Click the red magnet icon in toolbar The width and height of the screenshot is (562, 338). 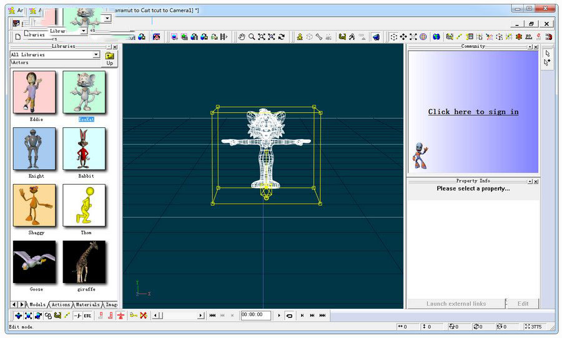click(548, 37)
